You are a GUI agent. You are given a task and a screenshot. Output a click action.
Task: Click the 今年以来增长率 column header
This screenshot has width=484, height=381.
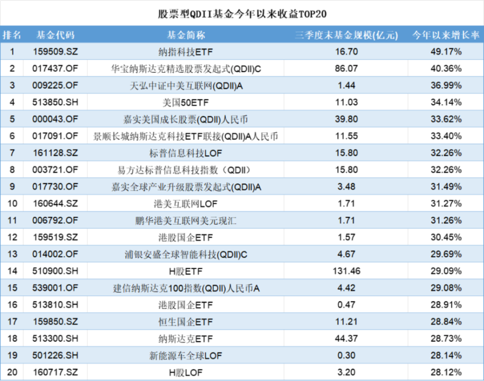(x=446, y=35)
